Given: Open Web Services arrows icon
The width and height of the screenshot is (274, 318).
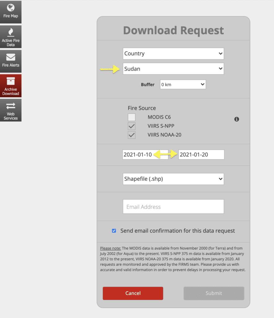Looking at the screenshot, I should 11,106.
